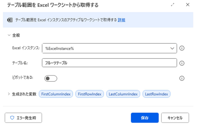This screenshot has width=197, height=126.
Task: Open the Excel インスタンス dropdown arrow
Action: pyautogui.click(x=172, y=48)
